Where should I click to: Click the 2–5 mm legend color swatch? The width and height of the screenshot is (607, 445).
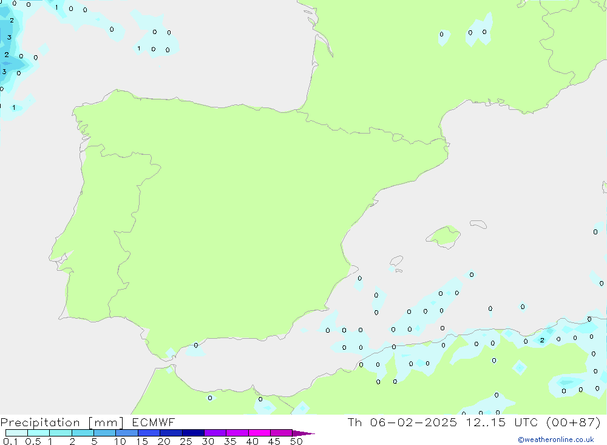(x=83, y=433)
